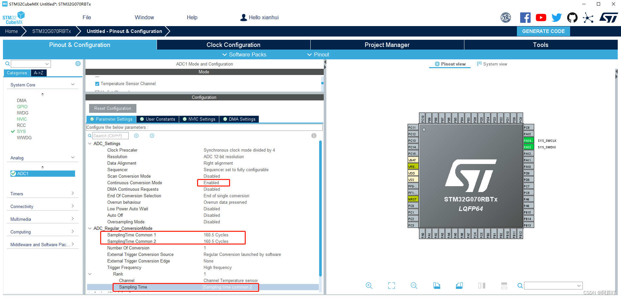The image size is (621, 298).
Task: Toggle the pin list table icon
Action: [x=504, y=286]
